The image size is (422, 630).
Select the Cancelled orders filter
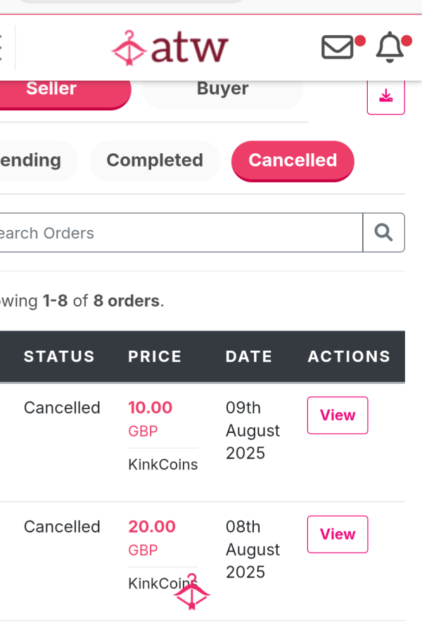click(x=293, y=161)
